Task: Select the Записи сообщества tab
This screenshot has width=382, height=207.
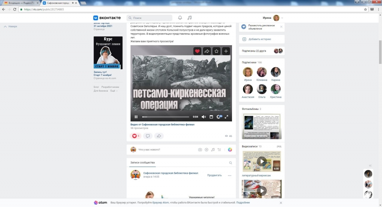Action: click(143, 163)
